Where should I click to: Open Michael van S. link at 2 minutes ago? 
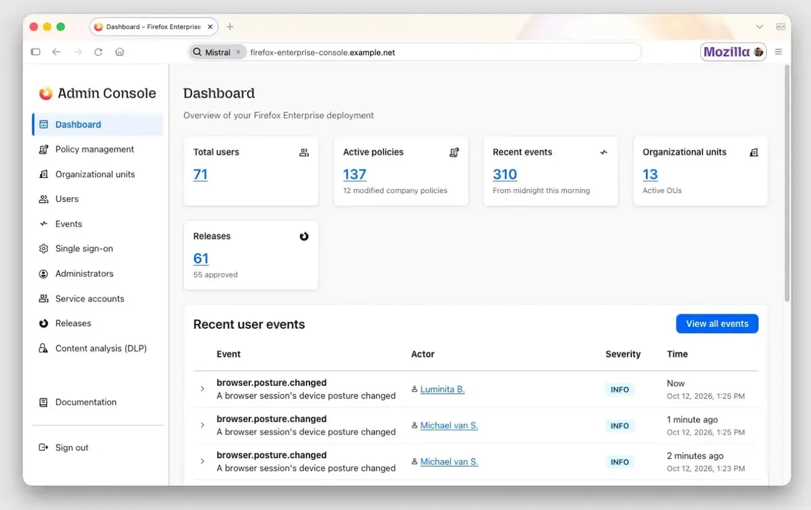coord(449,461)
